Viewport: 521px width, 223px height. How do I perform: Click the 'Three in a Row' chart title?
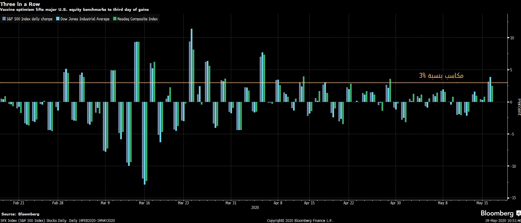20,4
